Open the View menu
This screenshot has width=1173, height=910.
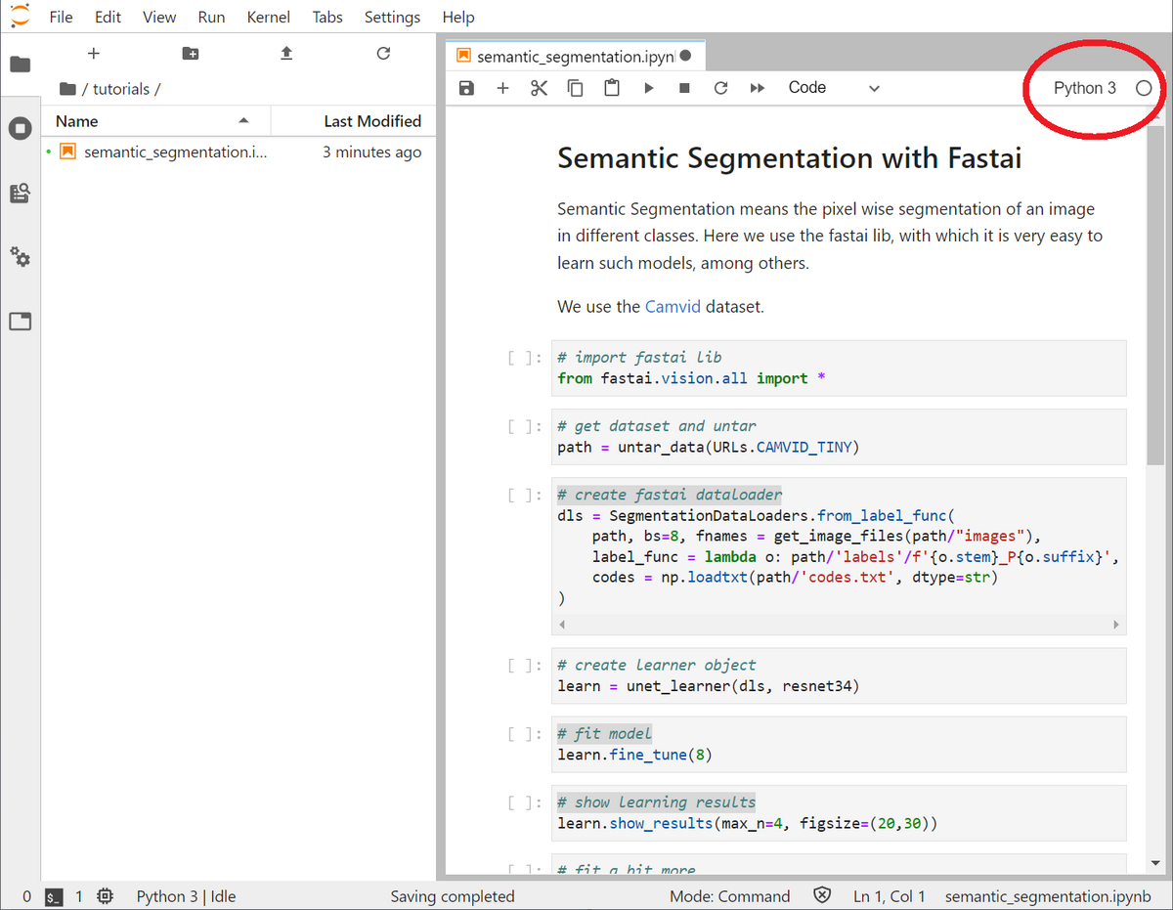click(x=159, y=17)
